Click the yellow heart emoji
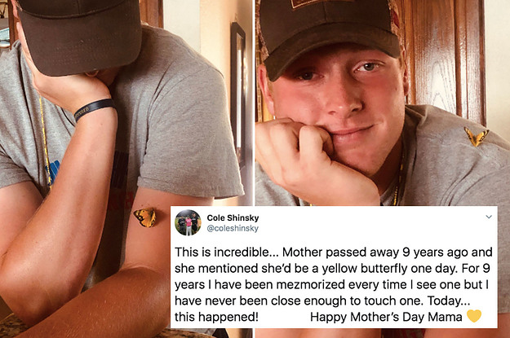Screen dimensions: 510x338 [x=474, y=316]
